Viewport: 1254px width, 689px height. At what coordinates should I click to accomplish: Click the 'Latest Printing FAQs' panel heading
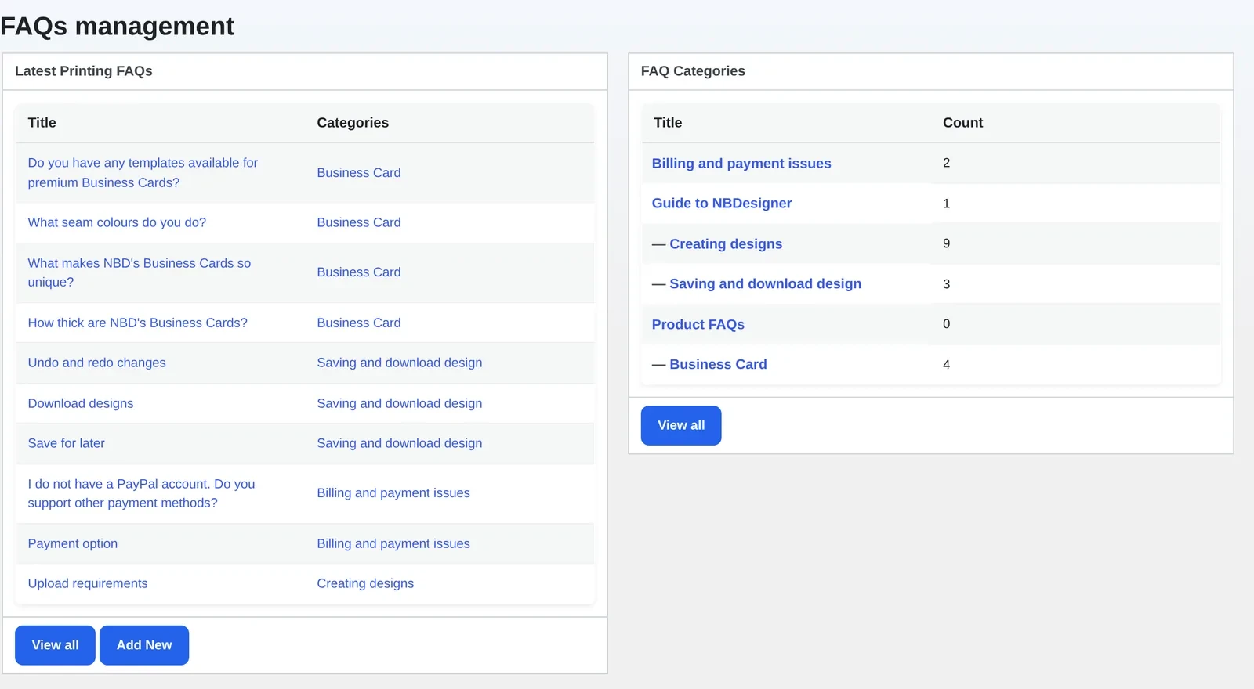[84, 71]
